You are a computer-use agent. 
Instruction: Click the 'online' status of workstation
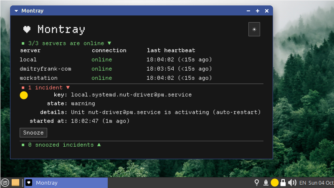102,78
